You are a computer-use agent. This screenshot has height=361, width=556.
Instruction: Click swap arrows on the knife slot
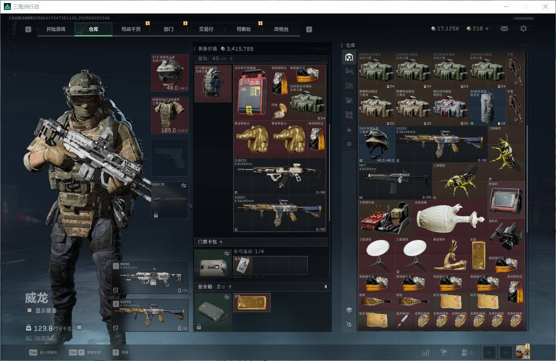pos(183,185)
